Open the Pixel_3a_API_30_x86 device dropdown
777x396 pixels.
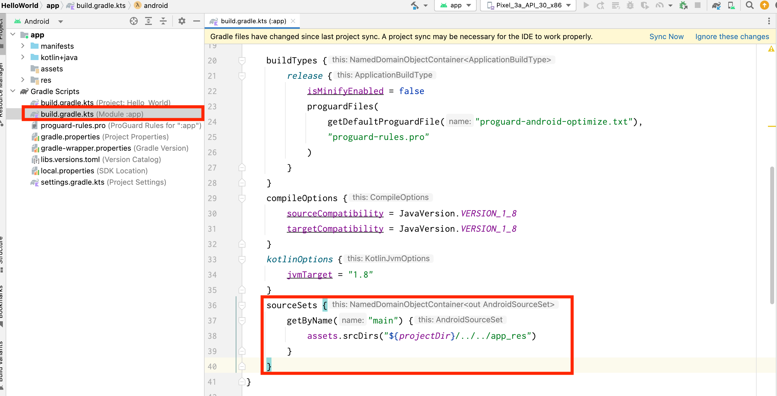click(x=528, y=5)
